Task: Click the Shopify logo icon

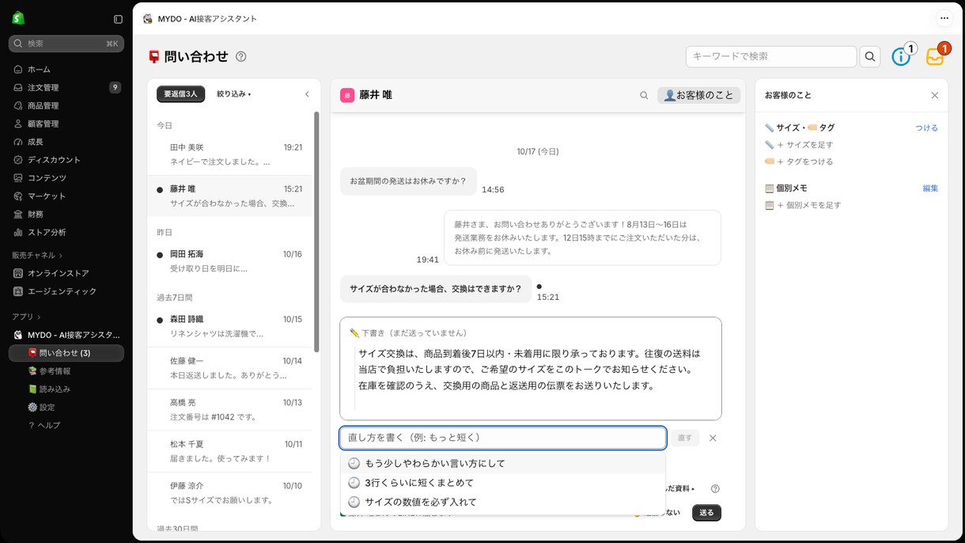Action: coord(18,18)
